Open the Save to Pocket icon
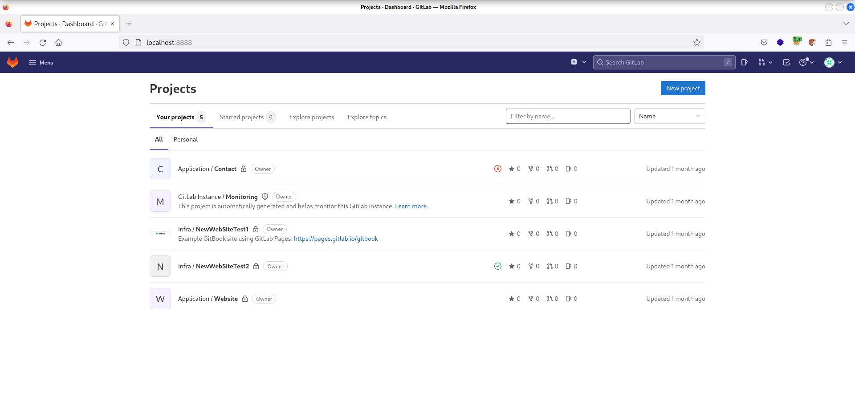Image resolution: width=855 pixels, height=409 pixels. pos(764,42)
